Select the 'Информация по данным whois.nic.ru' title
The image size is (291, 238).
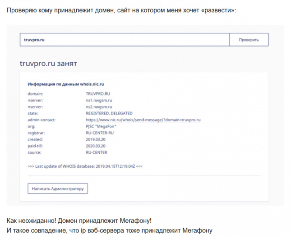66,84
